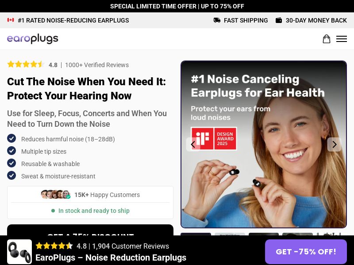Click checkmark beside Reusable & washable
The height and width of the screenshot is (265, 354).
coord(12,163)
